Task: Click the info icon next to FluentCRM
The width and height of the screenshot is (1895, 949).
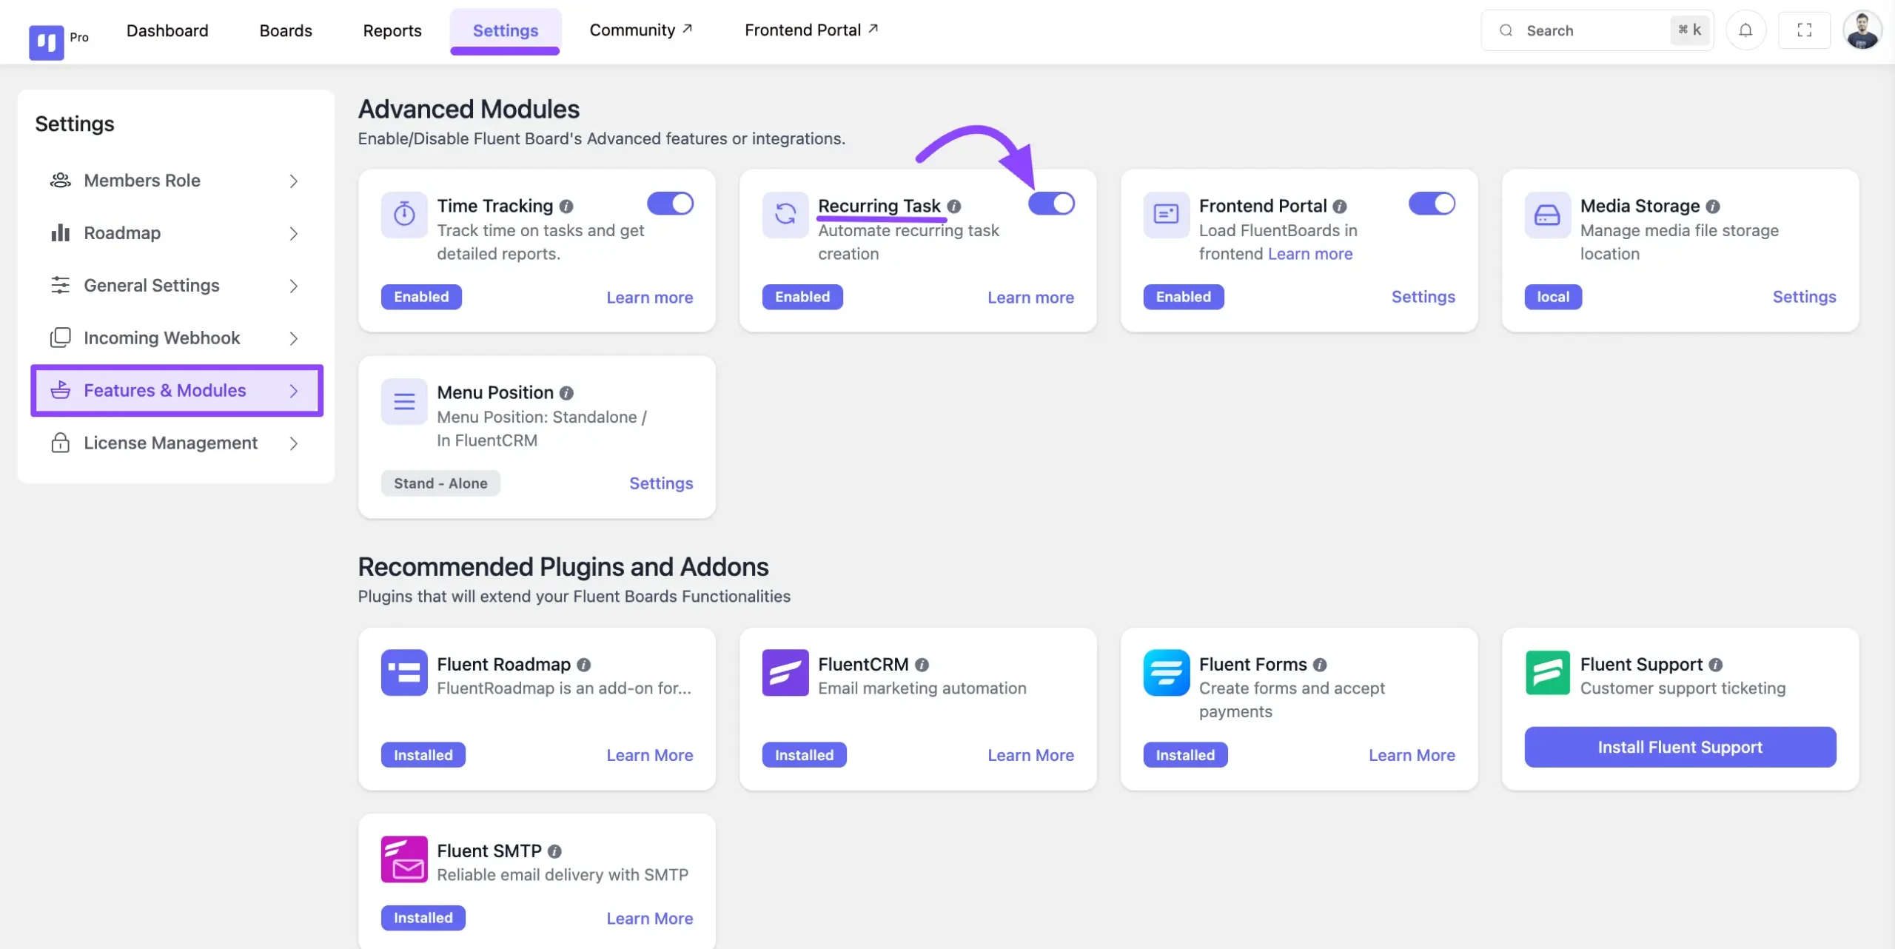Action: pos(922,665)
